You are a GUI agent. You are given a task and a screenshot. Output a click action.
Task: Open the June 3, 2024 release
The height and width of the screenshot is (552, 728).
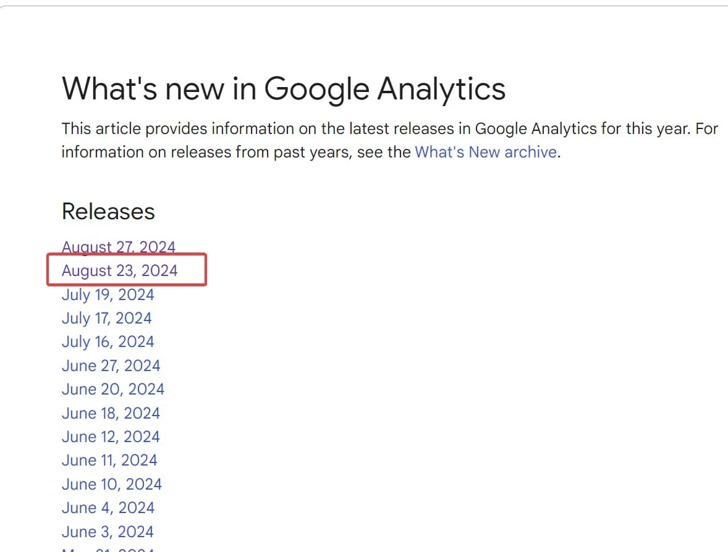(108, 532)
